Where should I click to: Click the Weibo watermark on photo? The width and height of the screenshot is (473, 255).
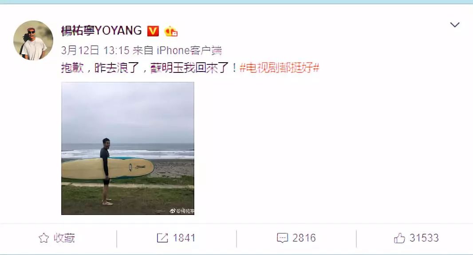pyautogui.click(x=181, y=211)
